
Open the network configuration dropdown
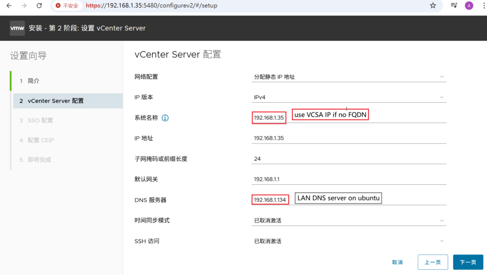point(349,77)
